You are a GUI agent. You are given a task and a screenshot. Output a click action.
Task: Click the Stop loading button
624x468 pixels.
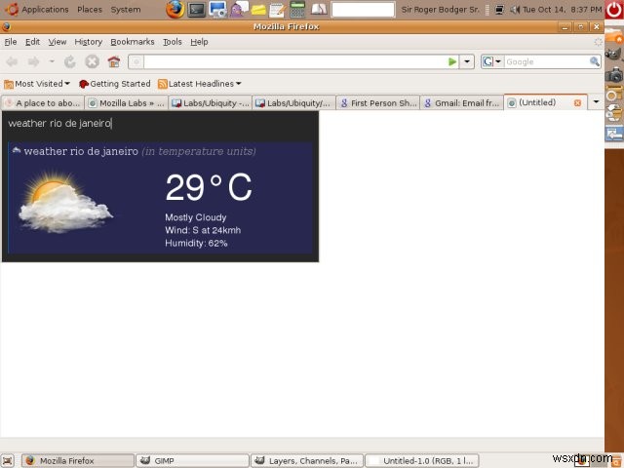tap(92, 61)
